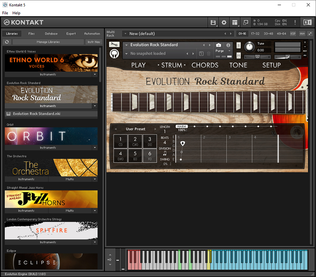Shift keyboard octave up arrow
This screenshot has width=316, height=277.
(110, 255)
